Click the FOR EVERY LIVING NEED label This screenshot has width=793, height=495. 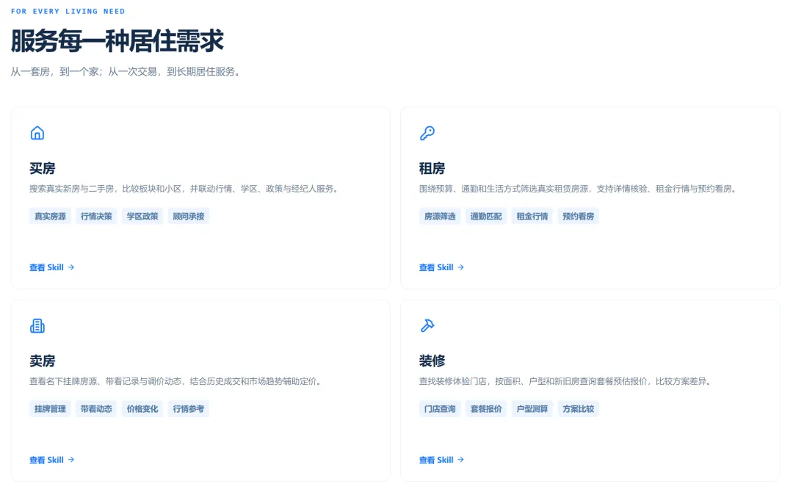[x=68, y=11]
